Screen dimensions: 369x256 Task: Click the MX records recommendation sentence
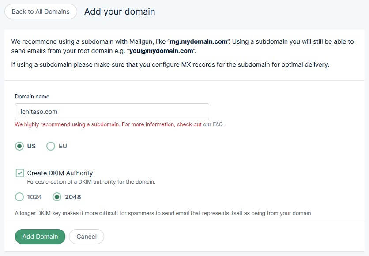point(170,64)
